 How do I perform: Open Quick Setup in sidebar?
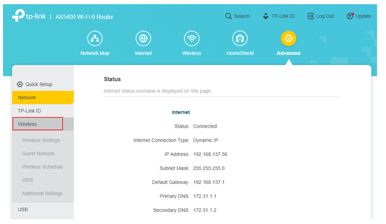point(38,84)
